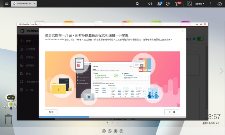This screenshot has height=135, width=225.
Task: Click the 下一頁 next page button
Action: tap(172, 112)
